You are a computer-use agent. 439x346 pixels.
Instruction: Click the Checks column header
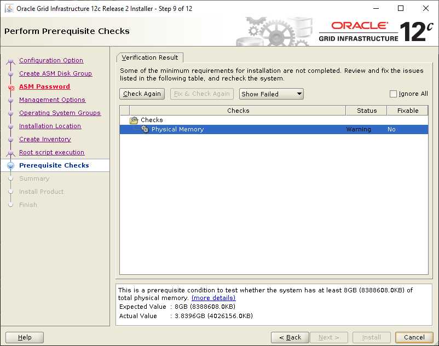click(238, 111)
